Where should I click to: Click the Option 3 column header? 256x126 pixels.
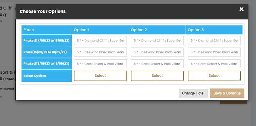coord(214,30)
